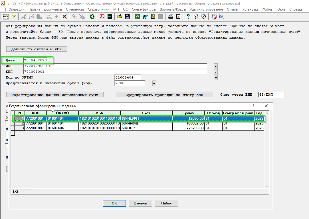Click the compass navigator icon

coord(203,17)
